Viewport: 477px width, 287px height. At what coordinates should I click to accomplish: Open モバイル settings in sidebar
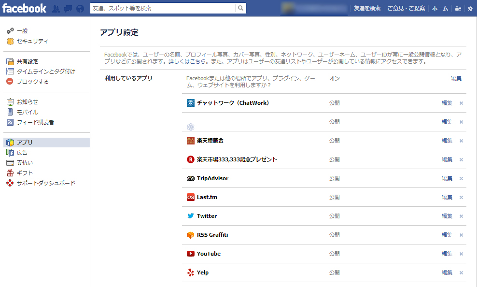click(28, 112)
